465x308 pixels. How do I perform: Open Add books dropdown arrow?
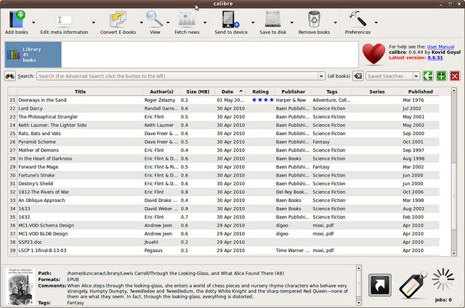tap(33, 23)
